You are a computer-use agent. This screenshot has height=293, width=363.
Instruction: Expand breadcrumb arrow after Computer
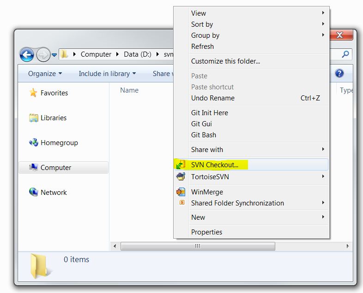117,54
